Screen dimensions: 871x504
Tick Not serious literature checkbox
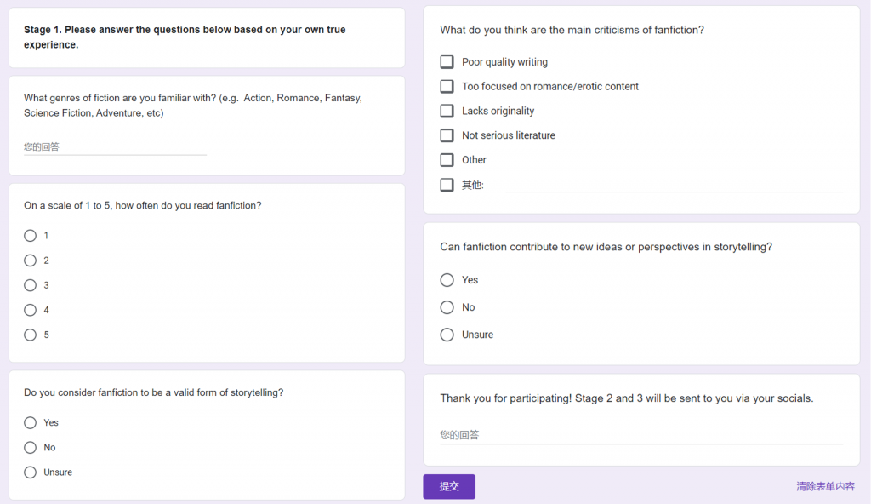[447, 135]
